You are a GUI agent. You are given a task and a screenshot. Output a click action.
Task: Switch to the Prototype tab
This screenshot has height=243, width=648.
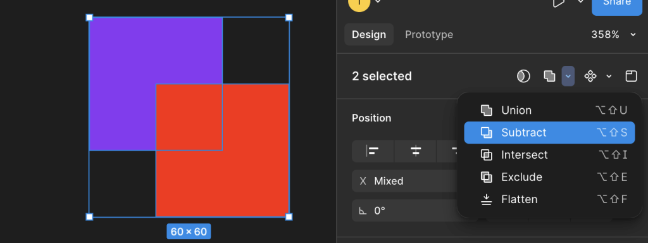(x=429, y=34)
